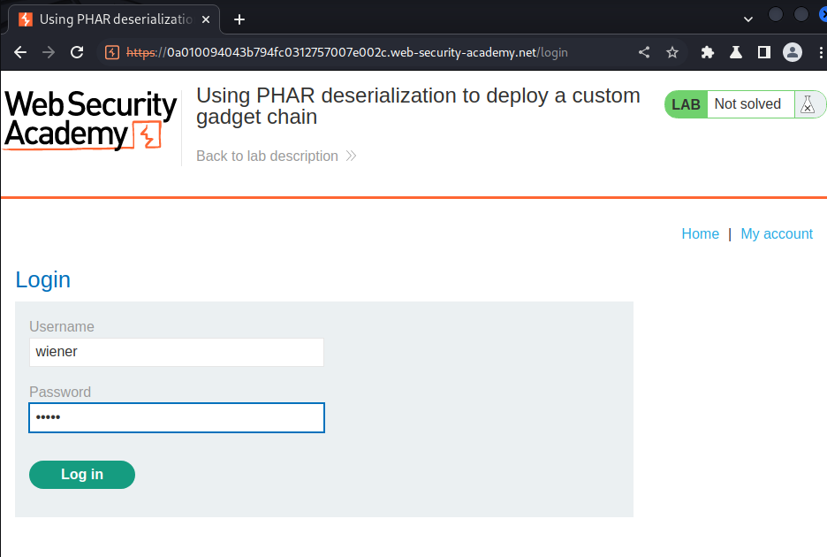Go to the Home link
The image size is (827, 557).
tap(700, 233)
